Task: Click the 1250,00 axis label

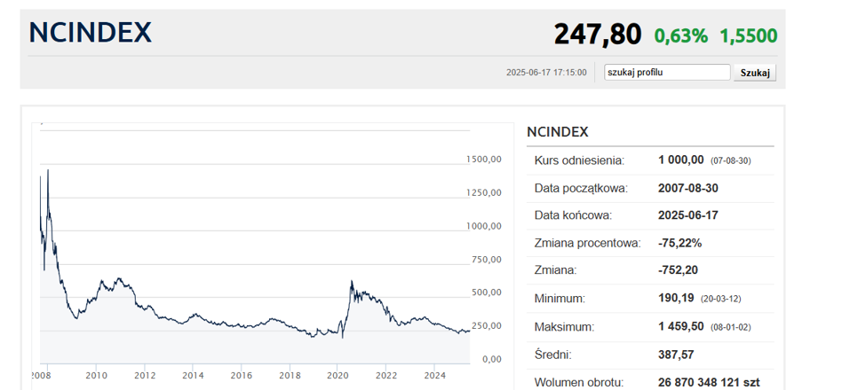Action: (x=484, y=192)
